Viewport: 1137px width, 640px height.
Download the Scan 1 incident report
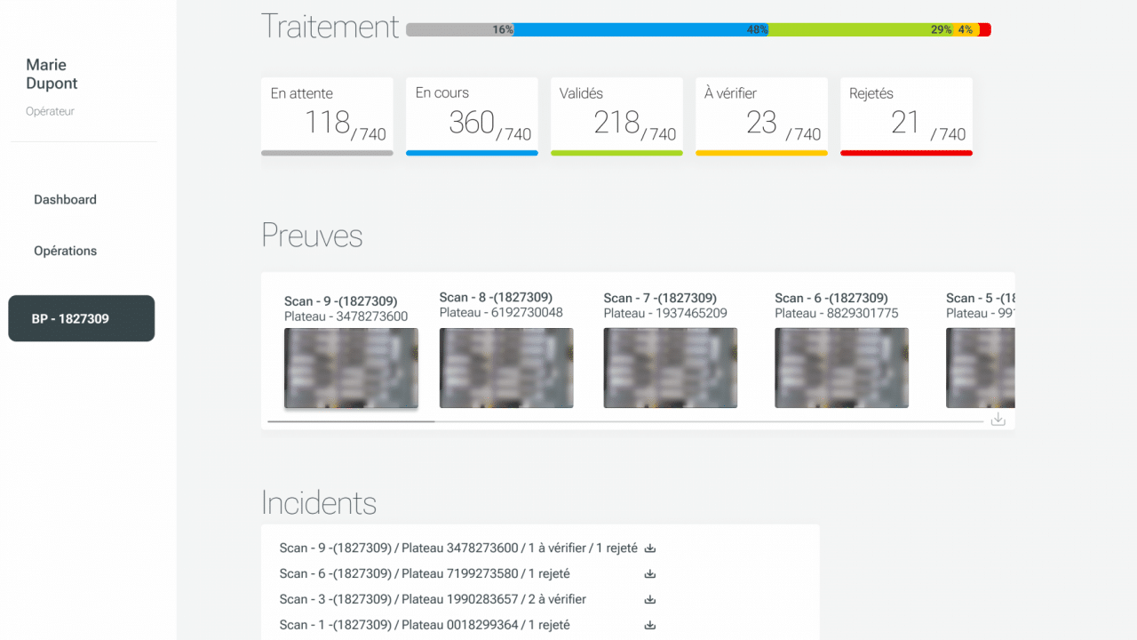[x=649, y=625]
